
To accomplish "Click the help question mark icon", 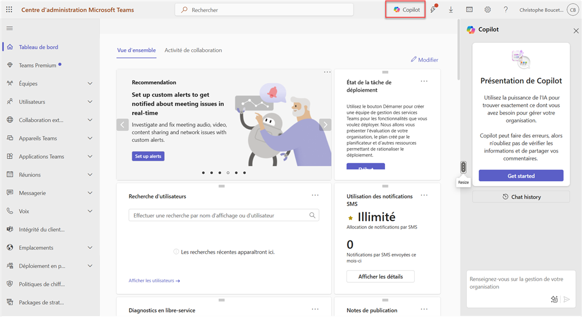I will (506, 10).
